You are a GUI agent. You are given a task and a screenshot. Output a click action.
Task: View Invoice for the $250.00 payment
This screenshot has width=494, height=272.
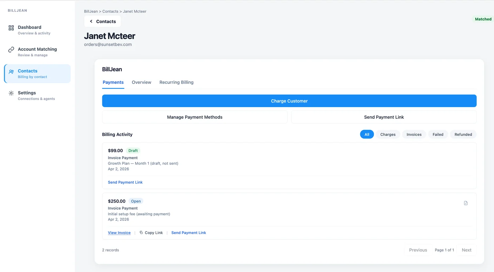click(x=119, y=233)
